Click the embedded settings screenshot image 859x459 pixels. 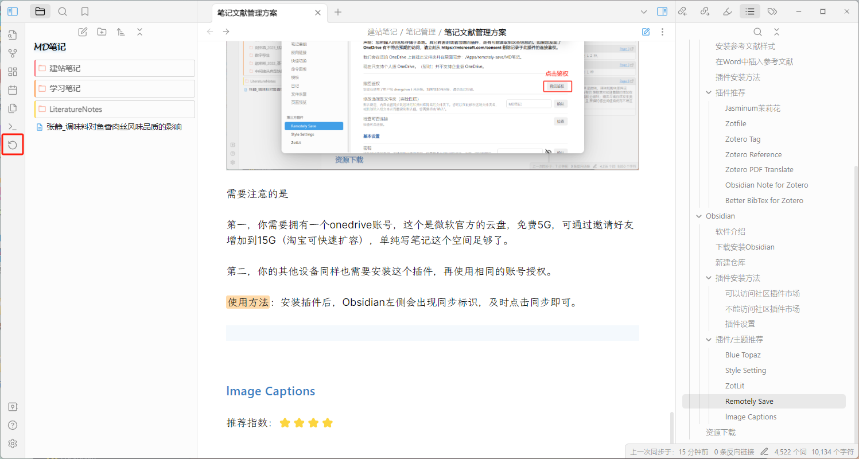coord(433,106)
